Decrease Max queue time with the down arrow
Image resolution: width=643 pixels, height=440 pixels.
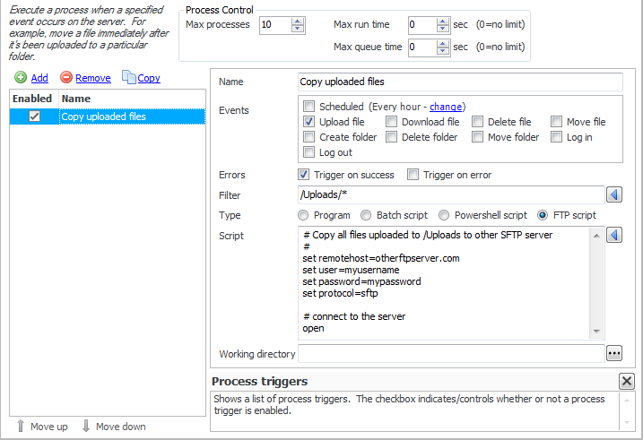[442, 51]
